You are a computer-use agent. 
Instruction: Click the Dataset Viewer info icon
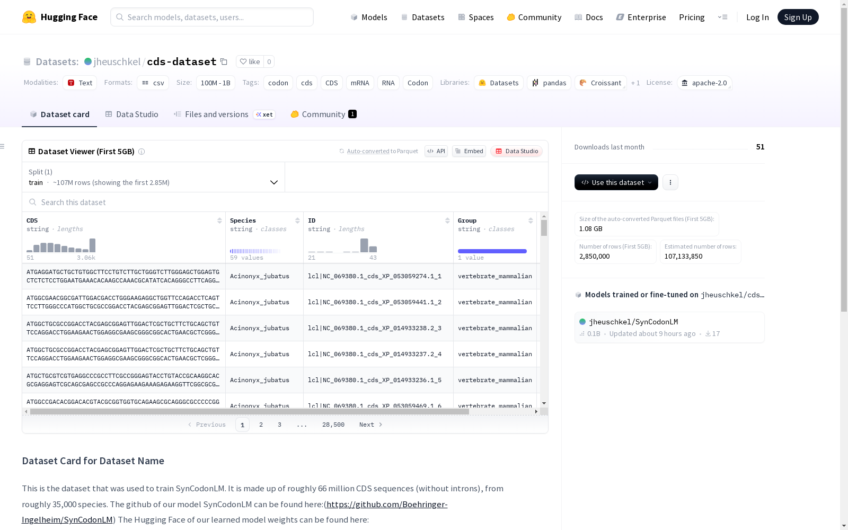point(142,152)
